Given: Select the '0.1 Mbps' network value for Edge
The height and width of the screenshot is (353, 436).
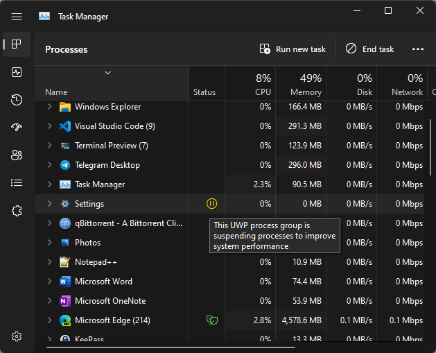Looking at the screenshot, I should 406,320.
